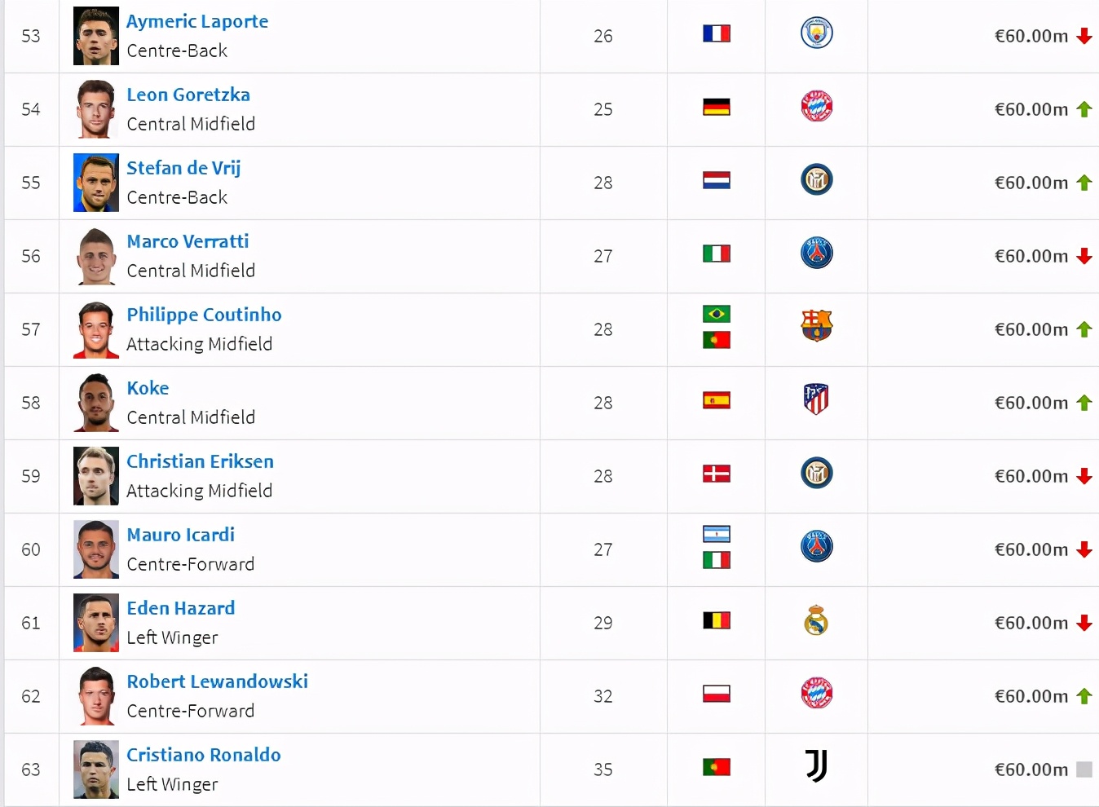Click Stefan de Vrij's market value €60.00m

pos(1031,183)
